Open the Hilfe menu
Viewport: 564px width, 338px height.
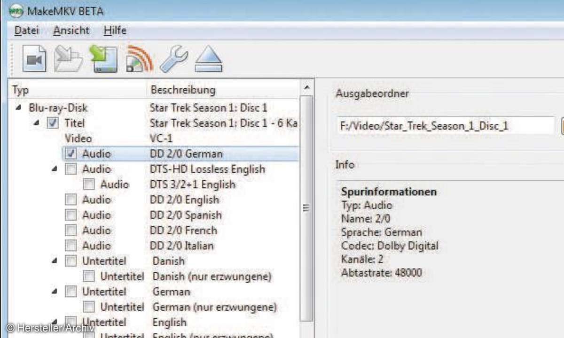tap(115, 31)
